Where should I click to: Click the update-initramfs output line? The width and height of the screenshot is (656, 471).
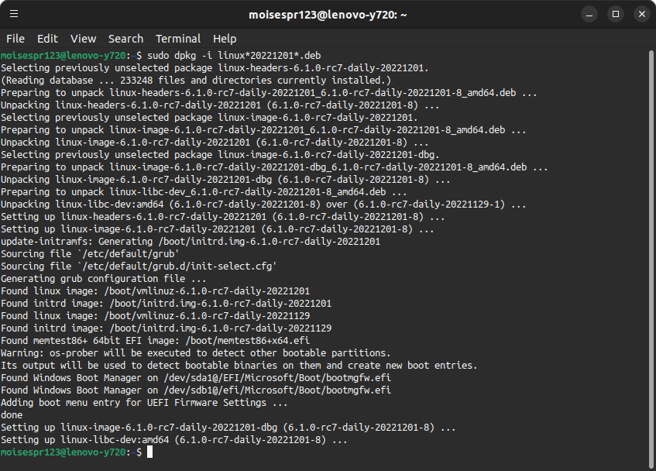point(191,242)
